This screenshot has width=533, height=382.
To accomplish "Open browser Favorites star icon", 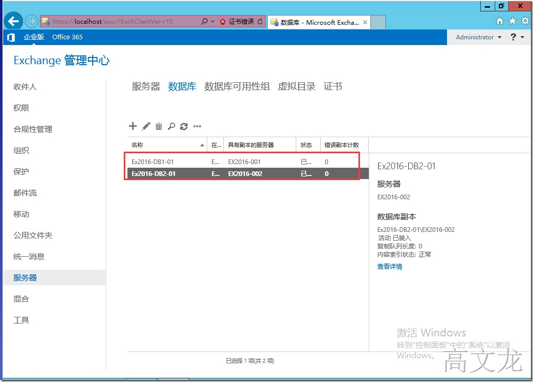I will (x=512, y=21).
